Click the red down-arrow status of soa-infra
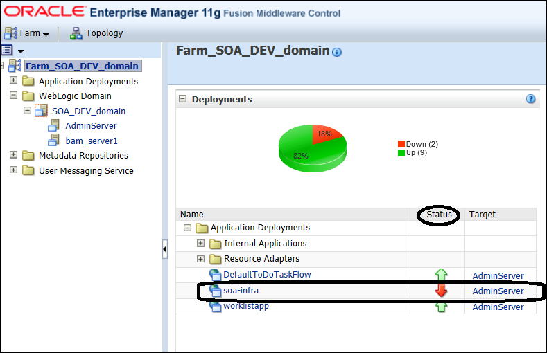Image resolution: width=547 pixels, height=353 pixels. tap(442, 290)
